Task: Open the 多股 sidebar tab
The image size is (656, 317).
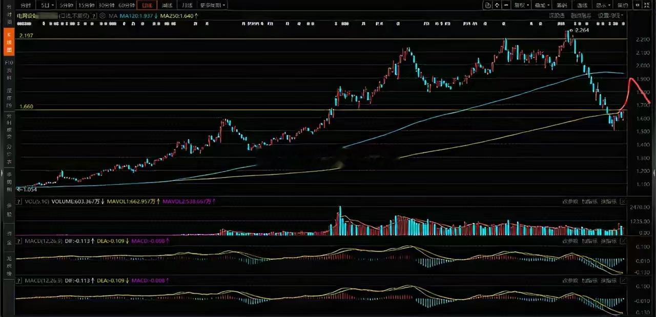Action: coord(9,209)
